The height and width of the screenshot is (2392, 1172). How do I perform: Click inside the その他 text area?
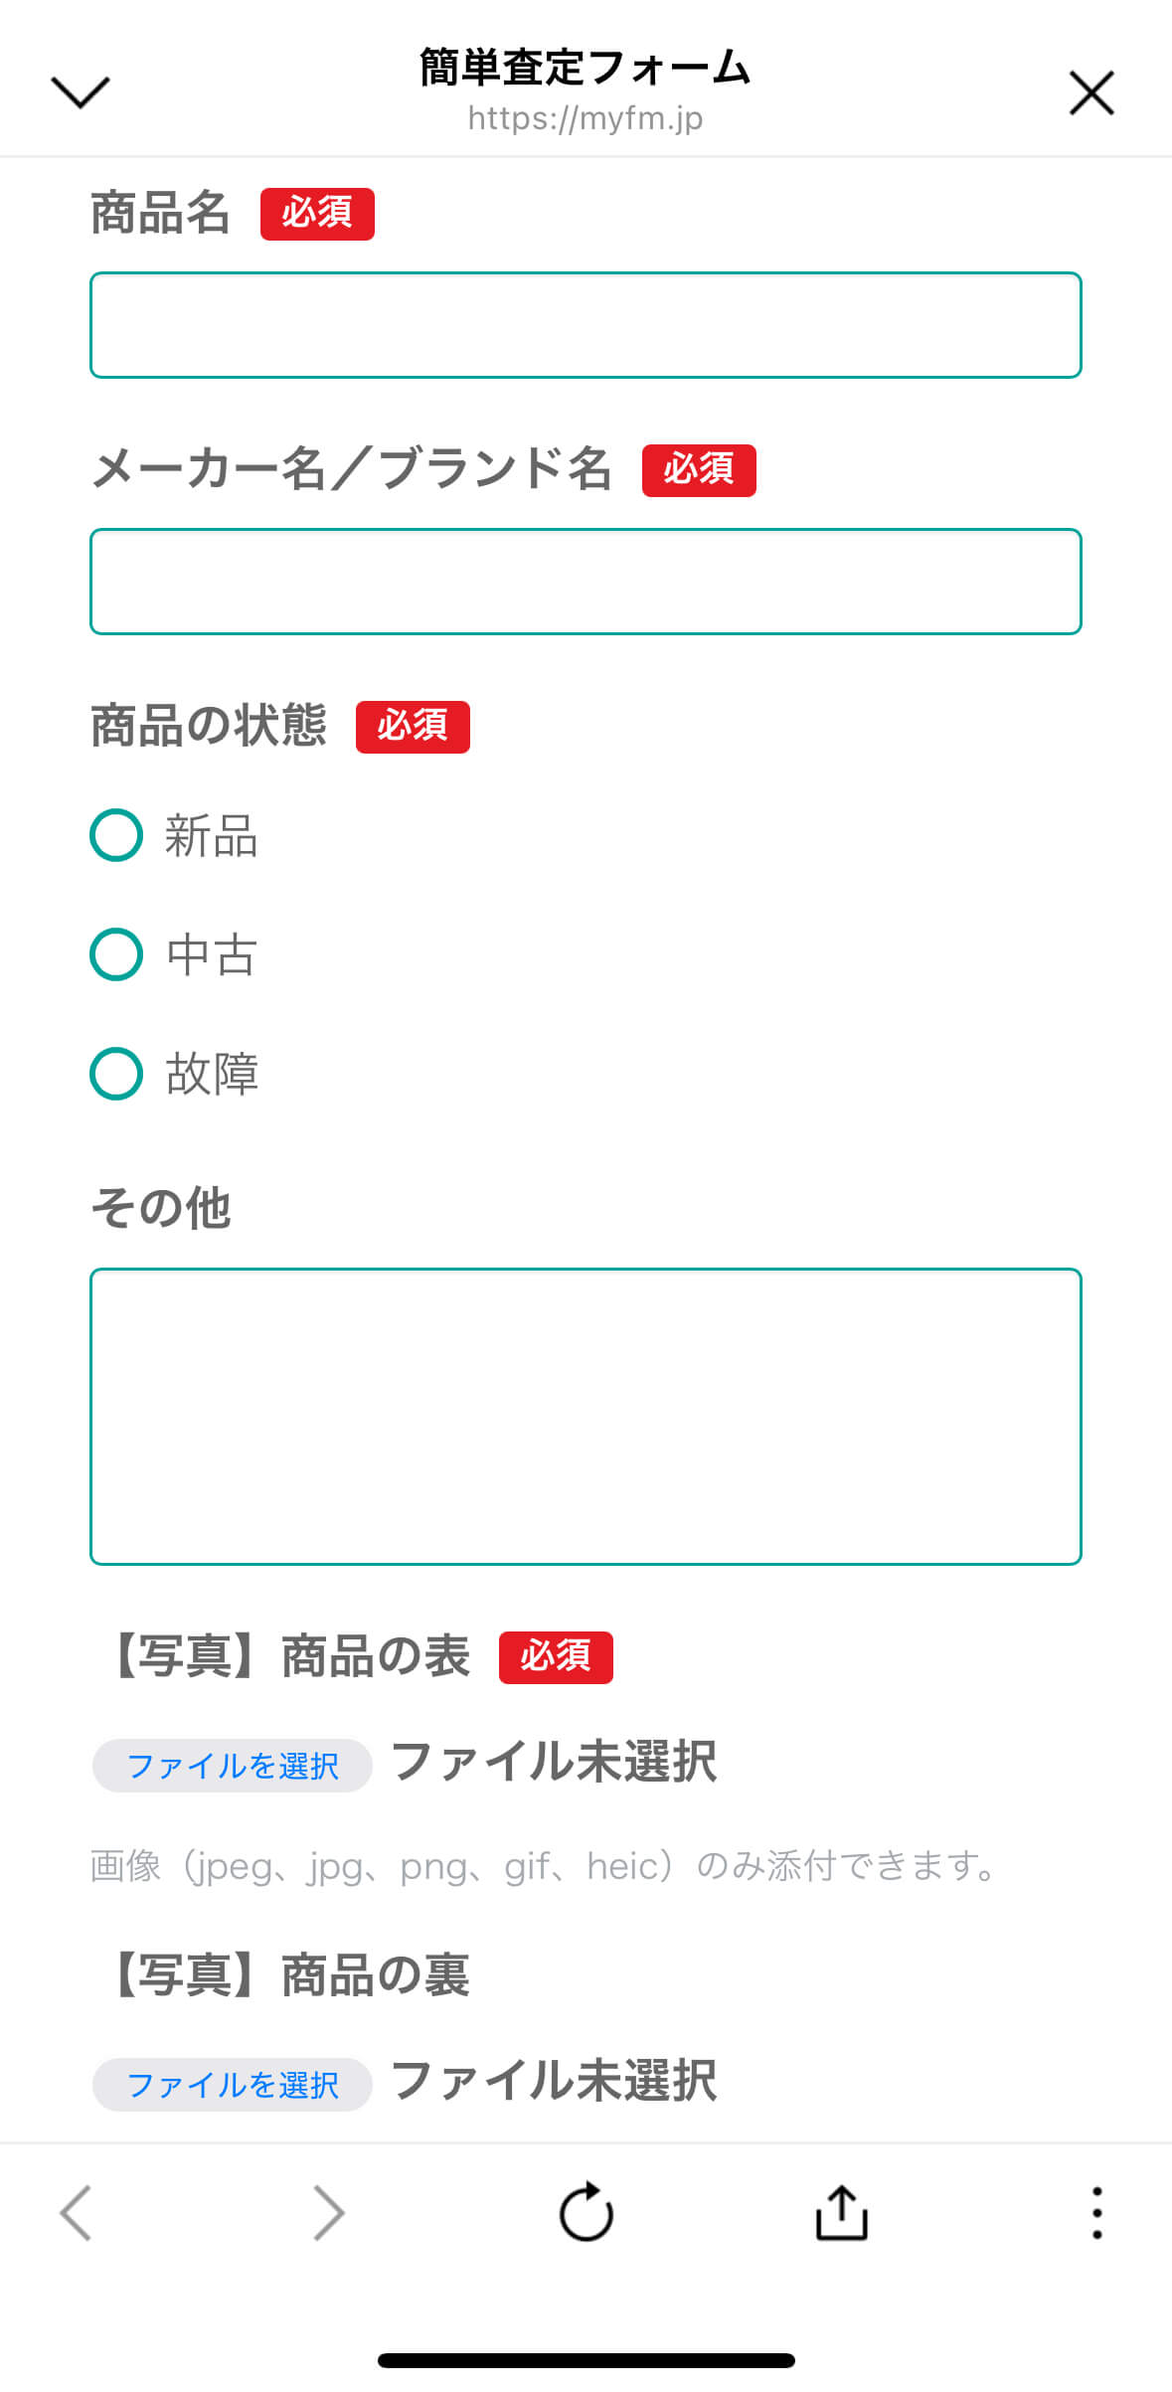pyautogui.click(x=586, y=1416)
